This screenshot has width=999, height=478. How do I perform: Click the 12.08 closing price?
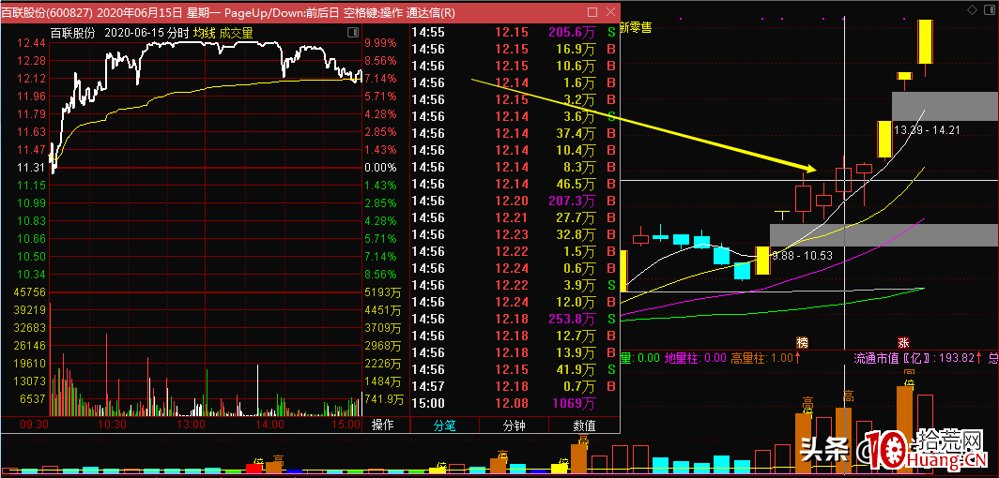tap(513, 403)
